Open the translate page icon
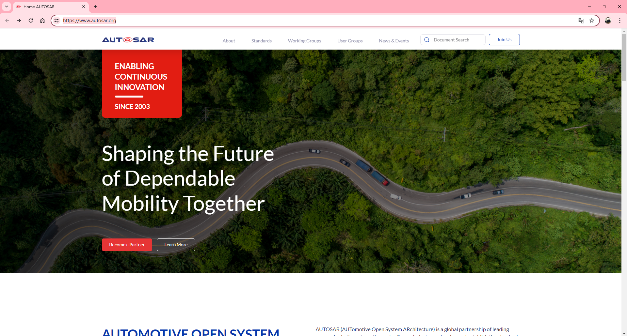This screenshot has height=336, width=627. pos(581,21)
